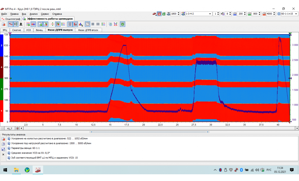Viewport: 299px width, 181px height.
Task: Open File Explorer from the taskbar
Action: (x=16, y=170)
